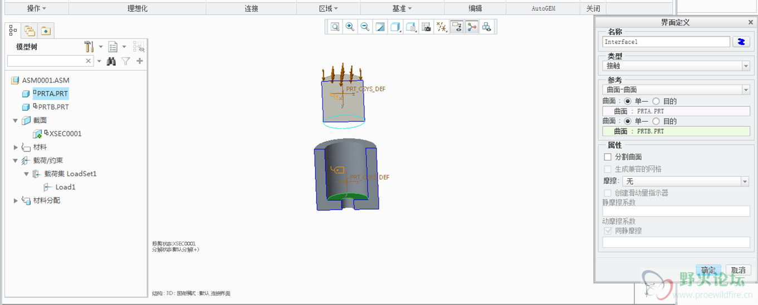Screen dimensions: 758x305
Task: Click the view manager camera icon
Action: coord(426,27)
